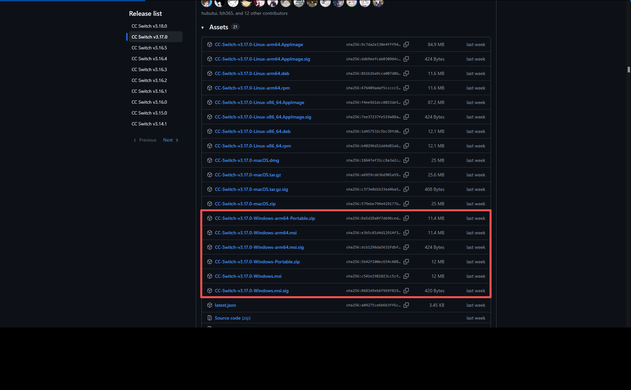Copy SHA256 of Linux-arm64.rpm asset
Image resolution: width=631 pixels, height=390 pixels.
[x=406, y=88]
